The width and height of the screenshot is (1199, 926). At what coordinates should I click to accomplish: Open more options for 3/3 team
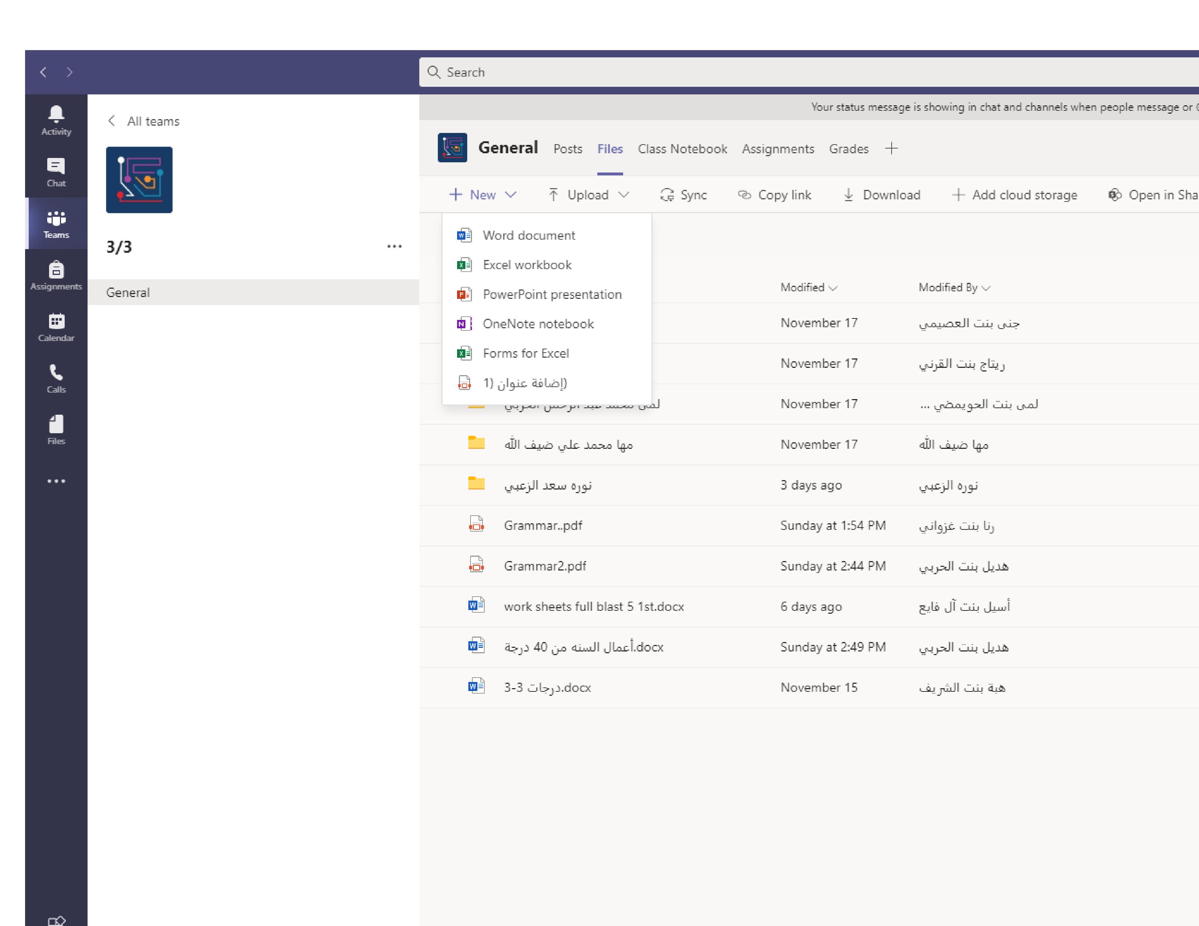pos(394,247)
